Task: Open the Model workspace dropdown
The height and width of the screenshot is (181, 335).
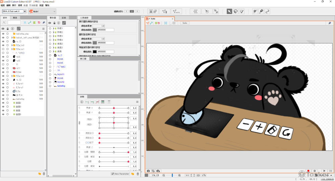Action: point(42,11)
